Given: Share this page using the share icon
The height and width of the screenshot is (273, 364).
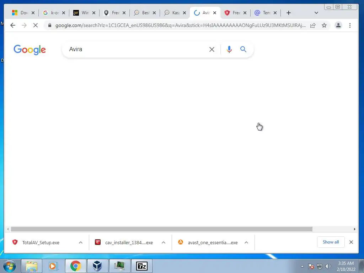Looking at the screenshot, I should tap(313, 25).
